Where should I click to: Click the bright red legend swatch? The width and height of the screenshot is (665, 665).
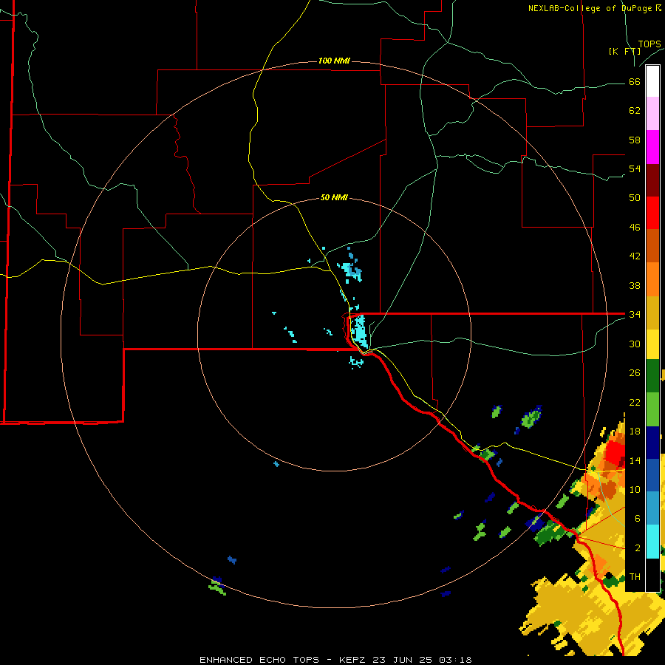click(x=652, y=213)
